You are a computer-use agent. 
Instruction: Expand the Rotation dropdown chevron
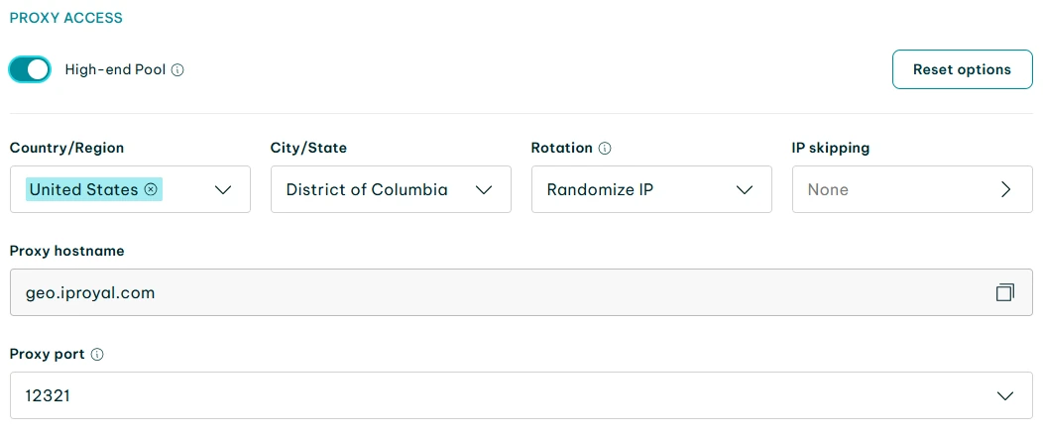(x=745, y=189)
